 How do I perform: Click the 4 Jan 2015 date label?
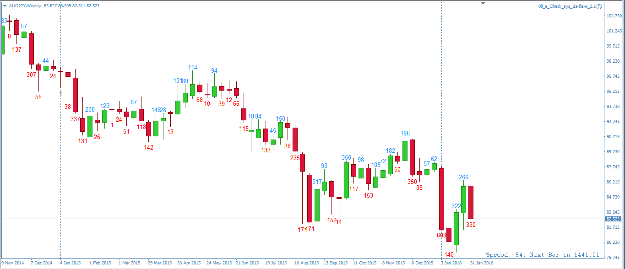click(71, 263)
